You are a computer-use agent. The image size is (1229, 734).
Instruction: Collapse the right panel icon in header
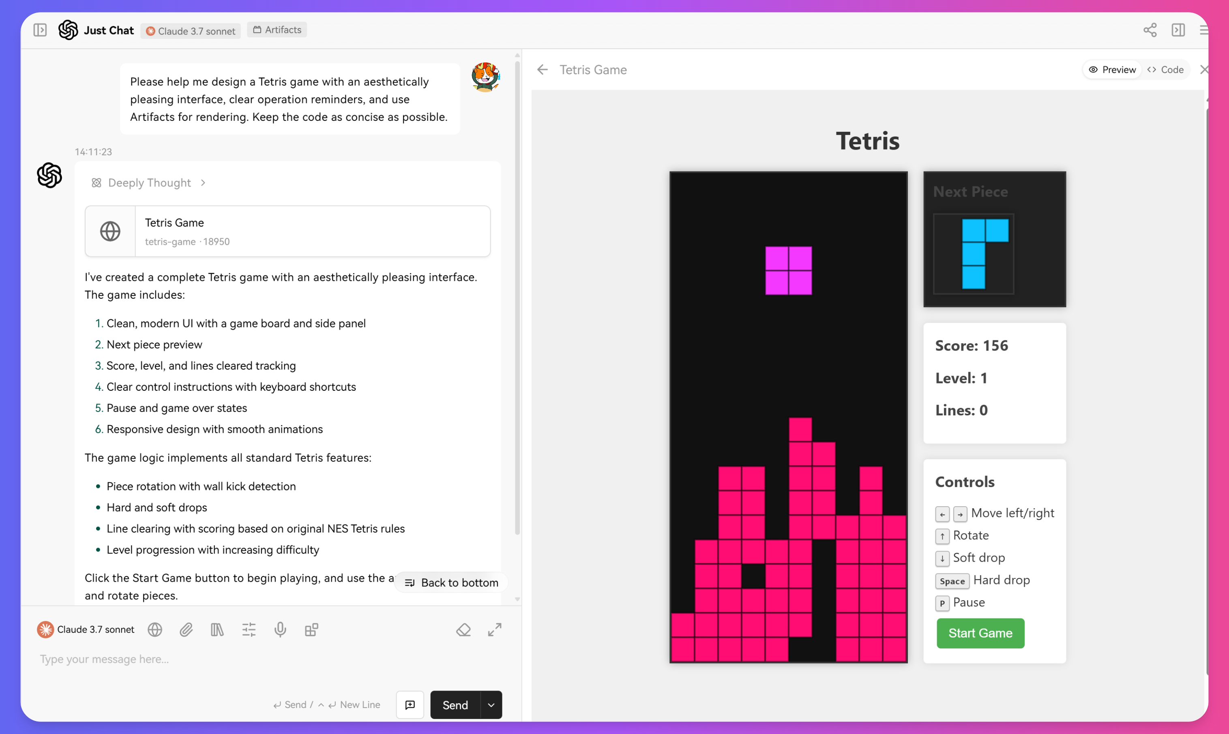pos(1179,30)
